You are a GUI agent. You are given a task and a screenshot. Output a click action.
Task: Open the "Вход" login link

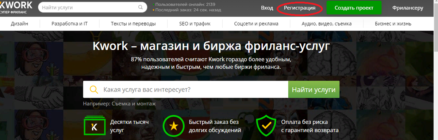tap(267, 8)
